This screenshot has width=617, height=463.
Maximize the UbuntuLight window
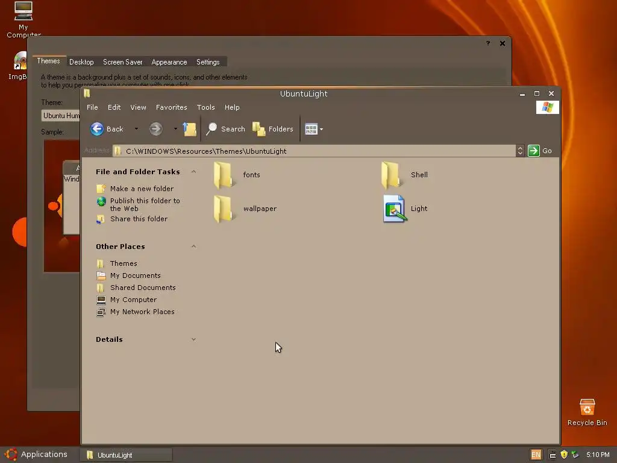536,93
